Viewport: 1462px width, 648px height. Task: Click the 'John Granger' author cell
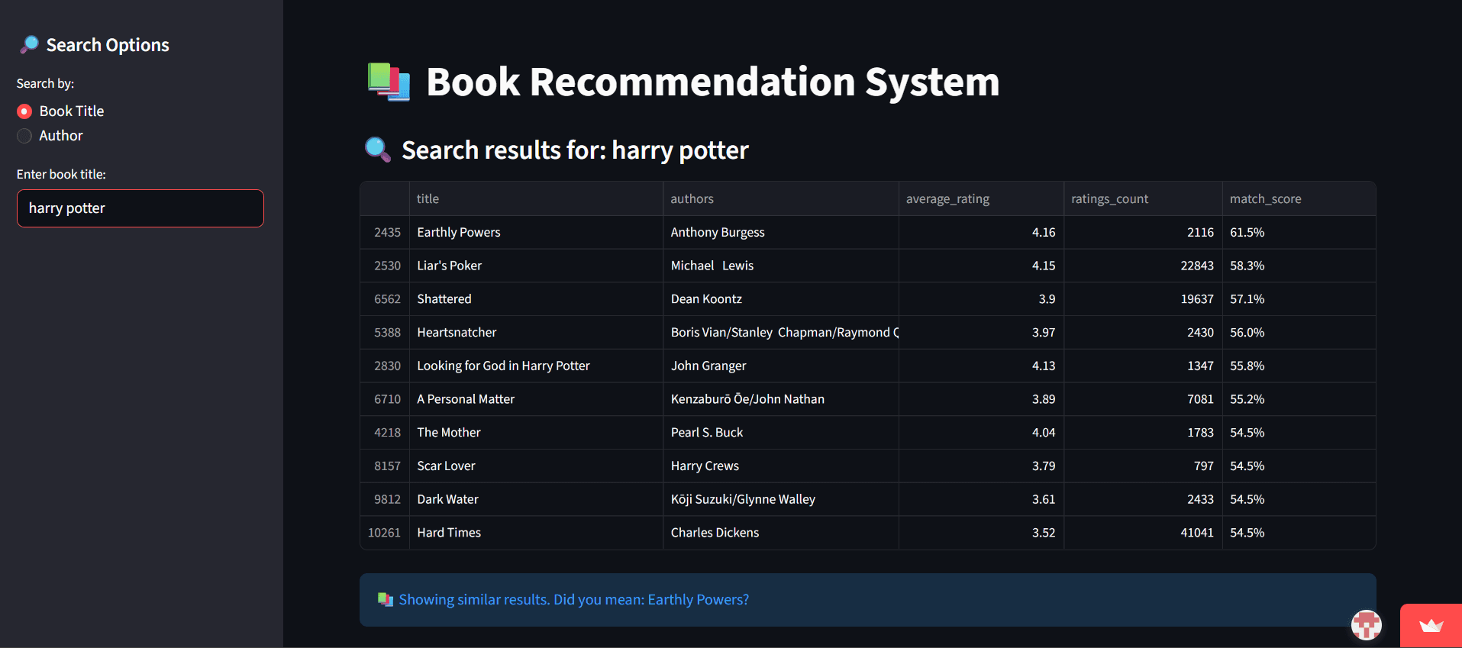[x=780, y=366]
